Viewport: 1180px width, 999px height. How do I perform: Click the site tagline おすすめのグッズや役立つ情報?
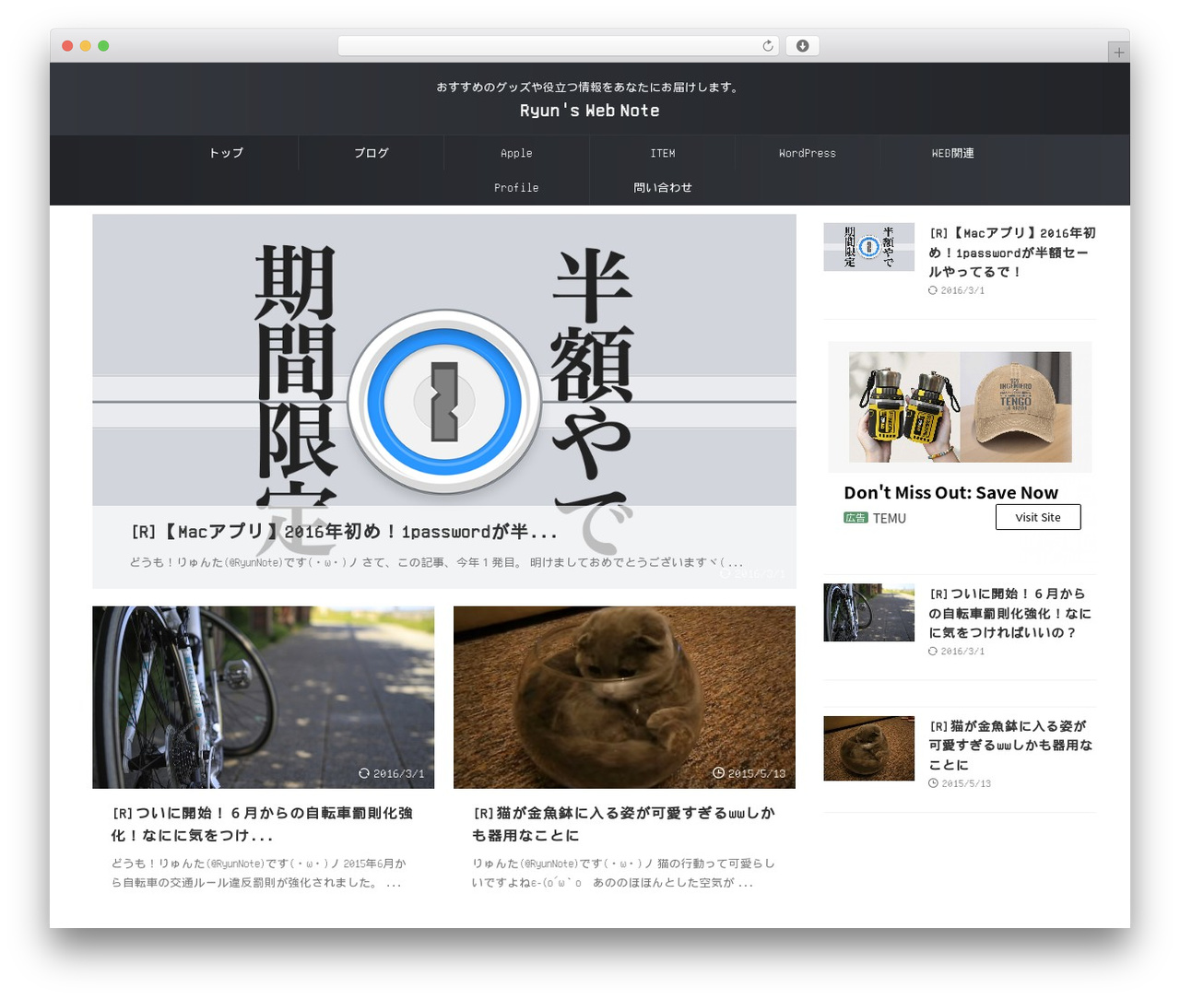pos(590,88)
